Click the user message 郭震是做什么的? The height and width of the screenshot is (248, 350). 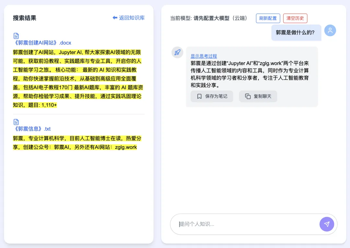tap(296, 33)
